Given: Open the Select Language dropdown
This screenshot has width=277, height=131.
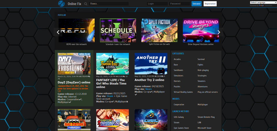Looking at the screenshot, I should (263, 3).
